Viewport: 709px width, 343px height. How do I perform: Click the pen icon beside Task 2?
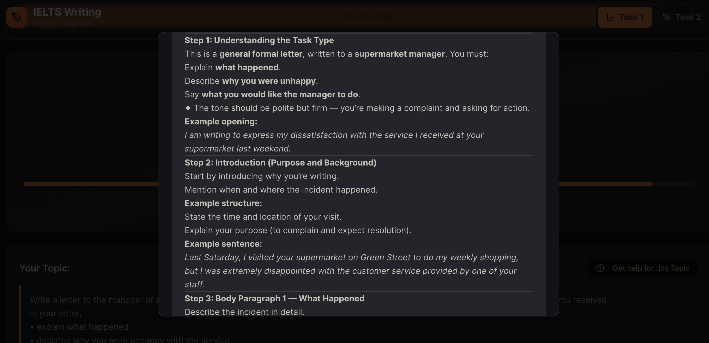click(x=666, y=17)
